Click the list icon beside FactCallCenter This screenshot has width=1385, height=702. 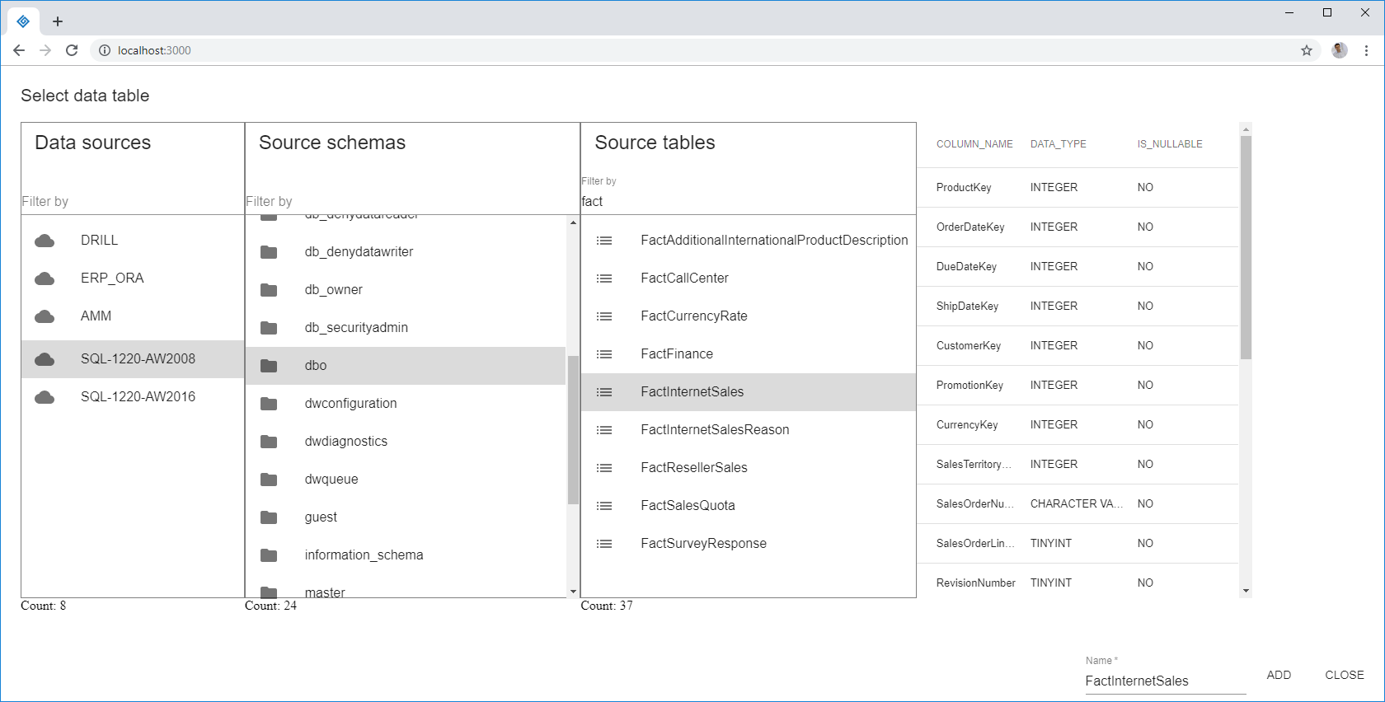pos(604,278)
